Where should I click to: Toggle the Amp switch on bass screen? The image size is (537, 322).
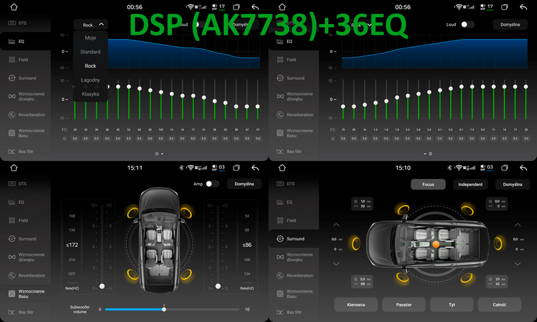pyautogui.click(x=212, y=184)
